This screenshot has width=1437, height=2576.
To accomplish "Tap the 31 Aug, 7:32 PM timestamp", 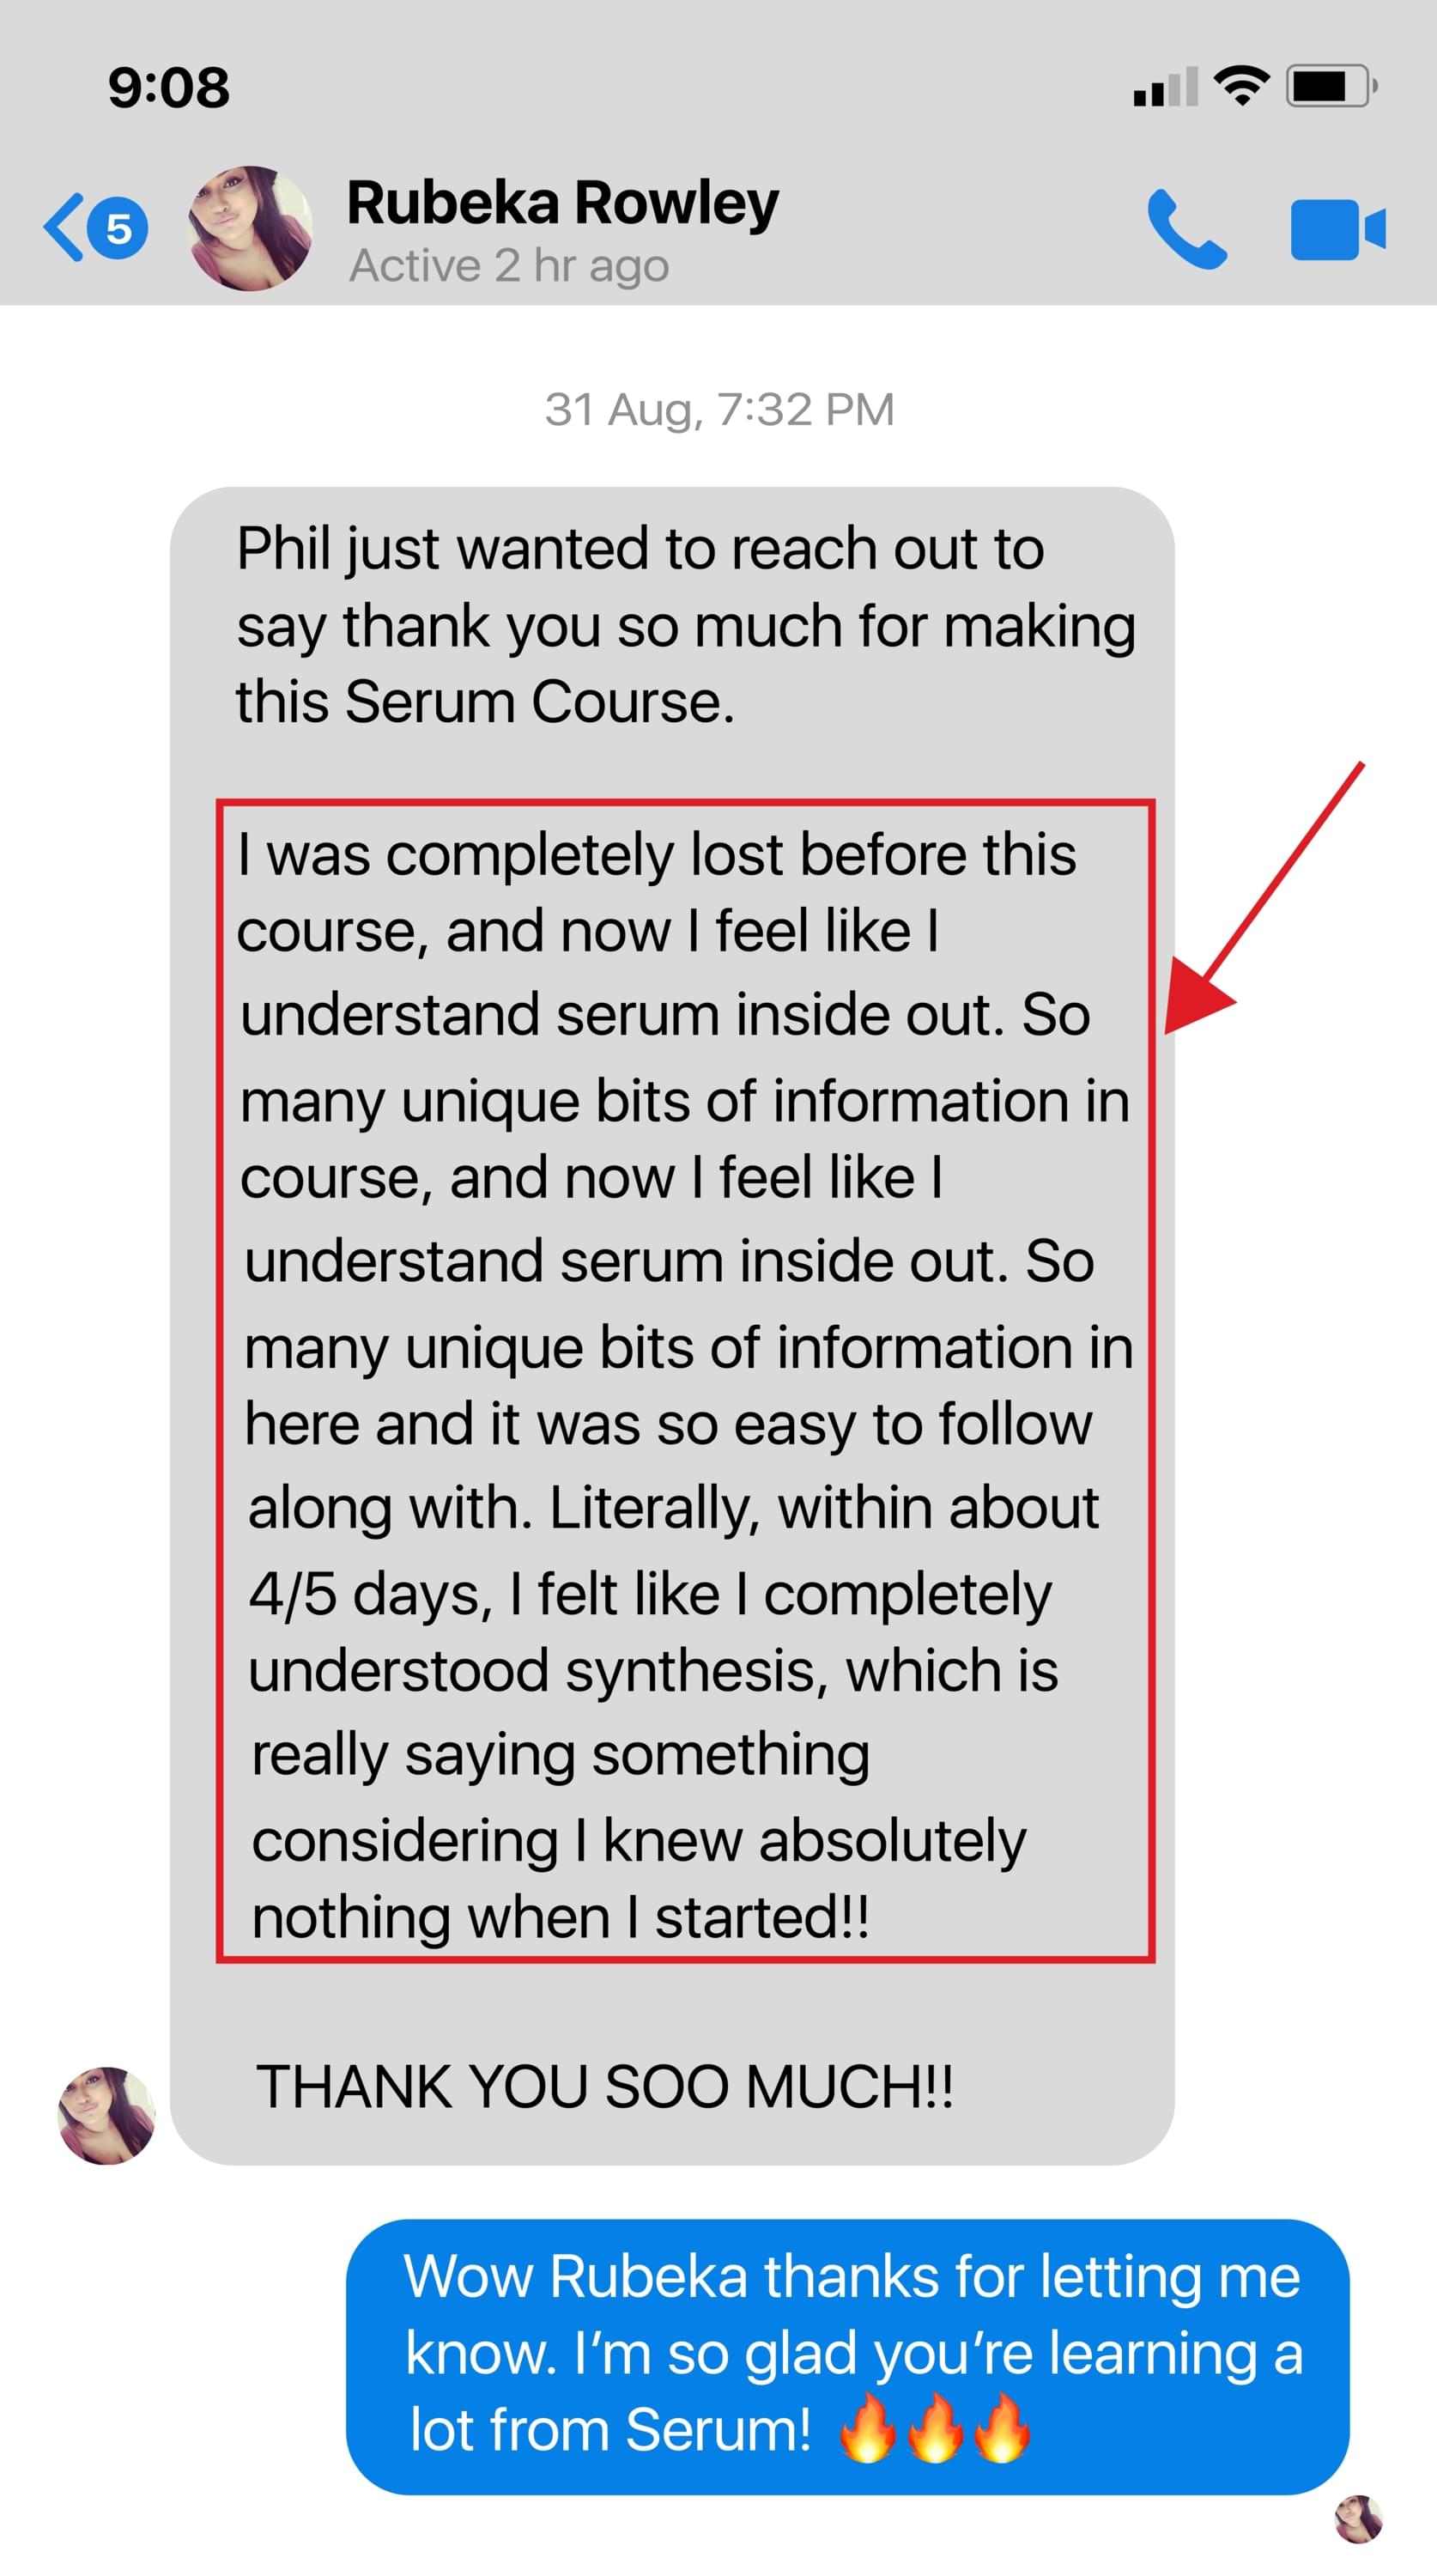I will coord(719,409).
